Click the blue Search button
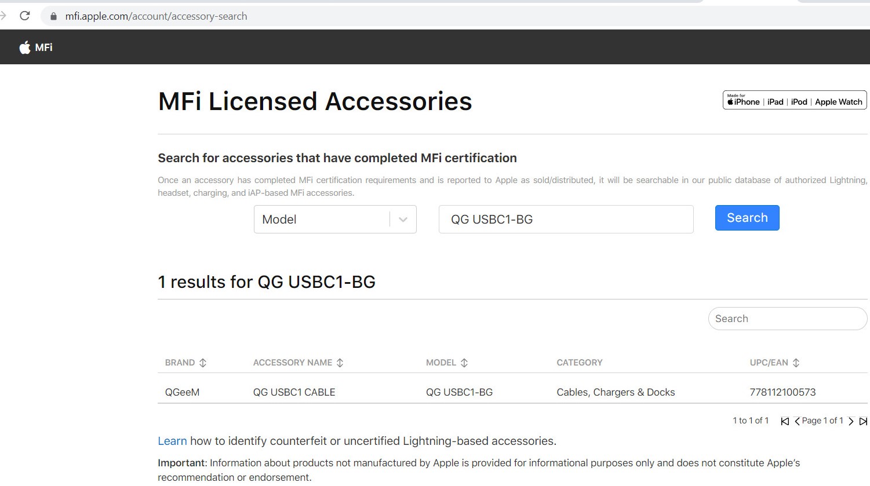 tap(747, 218)
